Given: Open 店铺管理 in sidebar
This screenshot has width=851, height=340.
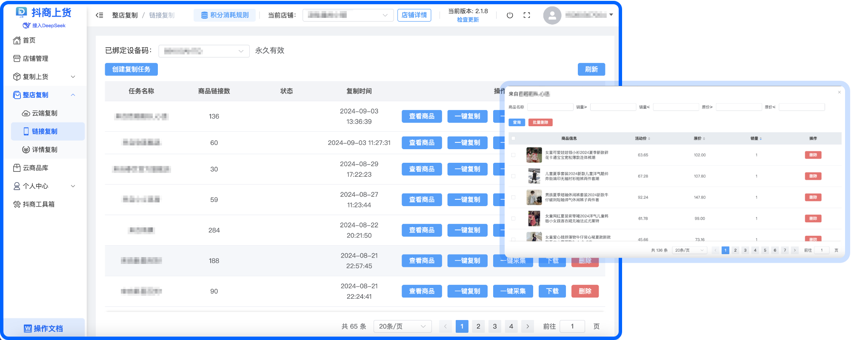Looking at the screenshot, I should [x=35, y=59].
